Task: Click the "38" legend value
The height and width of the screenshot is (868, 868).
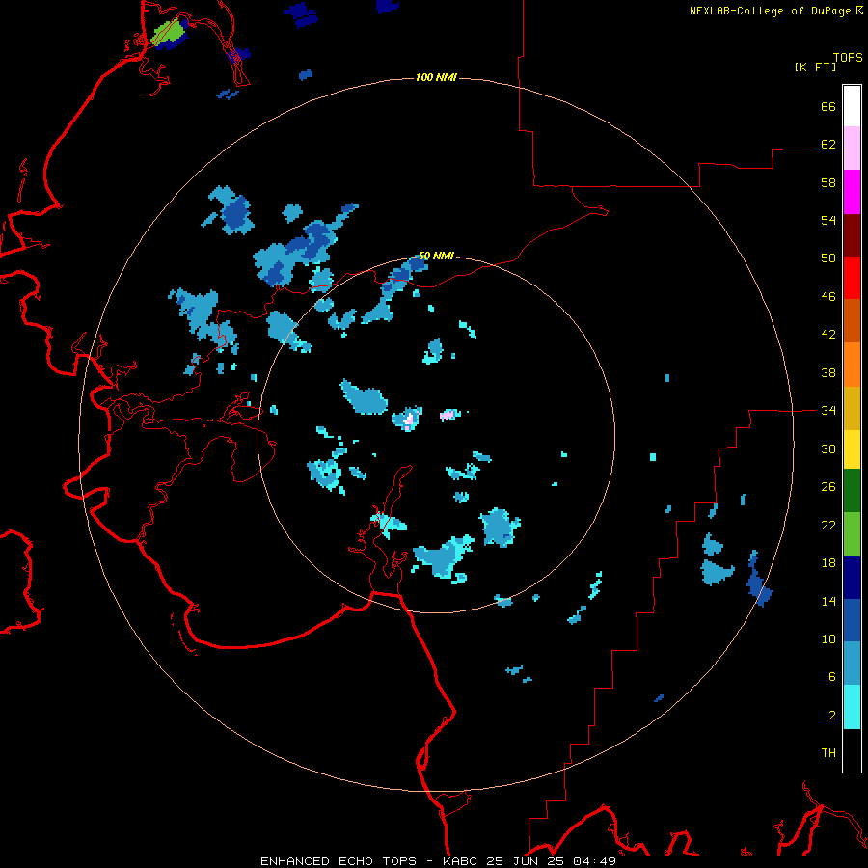Action: (828, 372)
